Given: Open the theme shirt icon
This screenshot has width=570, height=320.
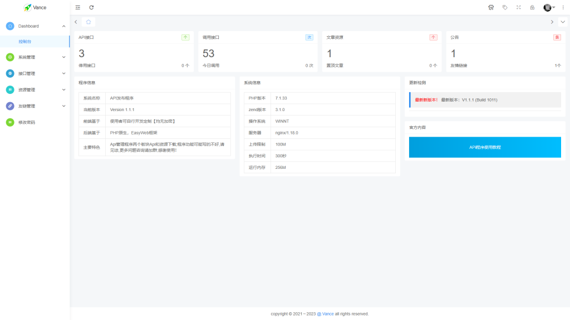Looking at the screenshot, I should click(491, 7).
